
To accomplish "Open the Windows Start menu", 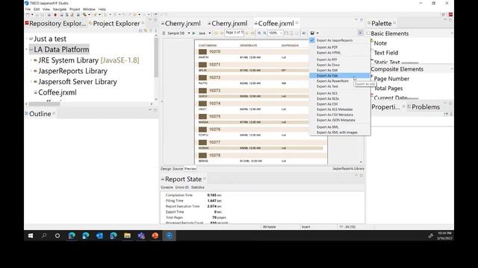I will click(x=31, y=236).
